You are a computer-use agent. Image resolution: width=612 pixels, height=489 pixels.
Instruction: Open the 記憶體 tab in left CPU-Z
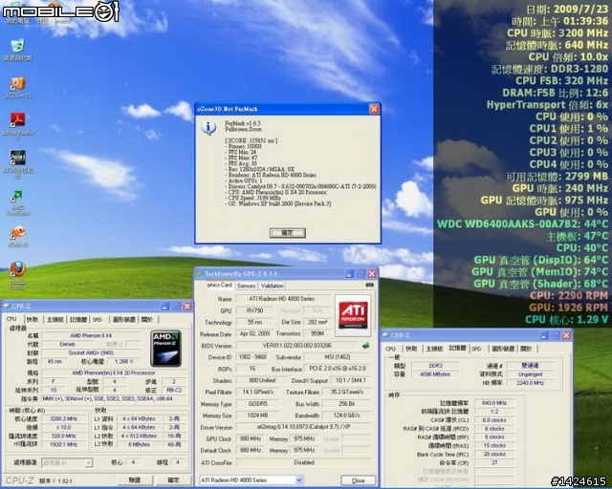point(78,320)
